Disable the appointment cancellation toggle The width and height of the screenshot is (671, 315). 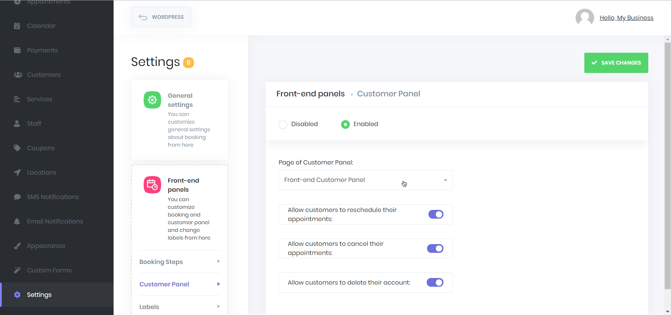pyautogui.click(x=435, y=248)
